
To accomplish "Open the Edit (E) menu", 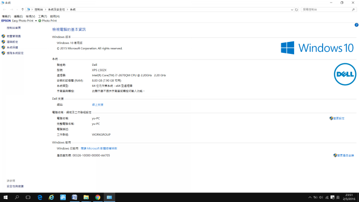I will click(18, 16).
